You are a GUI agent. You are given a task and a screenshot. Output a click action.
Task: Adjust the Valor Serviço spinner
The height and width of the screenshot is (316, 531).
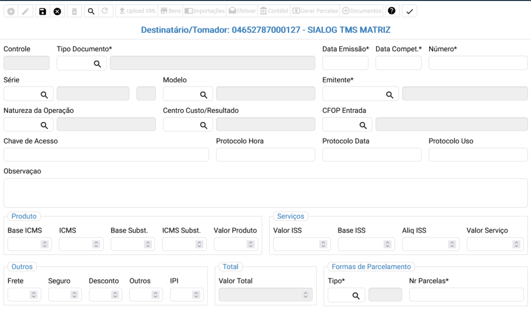click(516, 245)
